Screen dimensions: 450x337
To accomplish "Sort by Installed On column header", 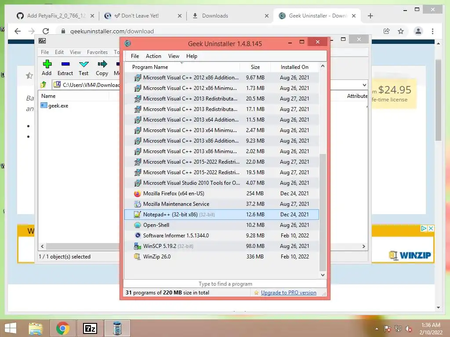I will coord(294,67).
